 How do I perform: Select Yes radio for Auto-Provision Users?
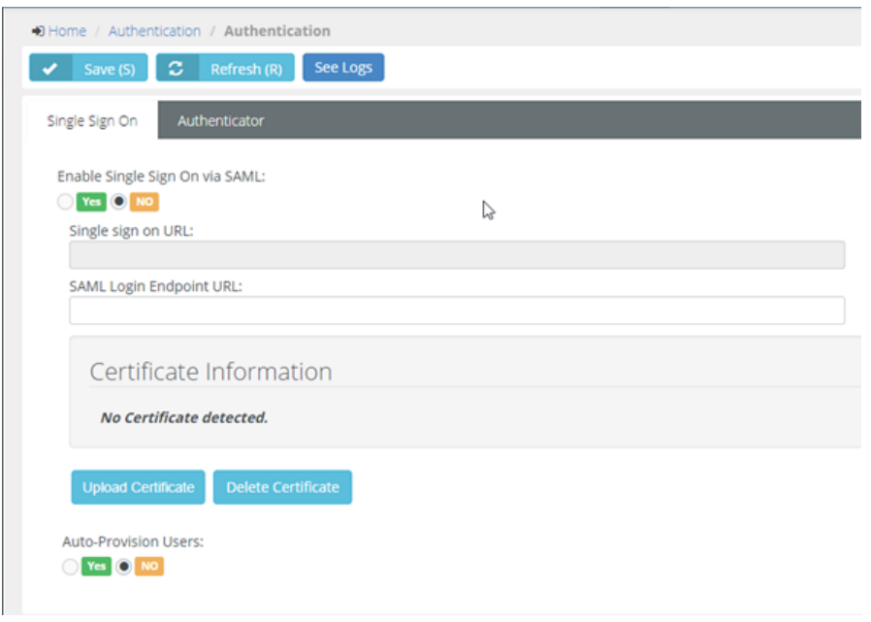(70, 567)
